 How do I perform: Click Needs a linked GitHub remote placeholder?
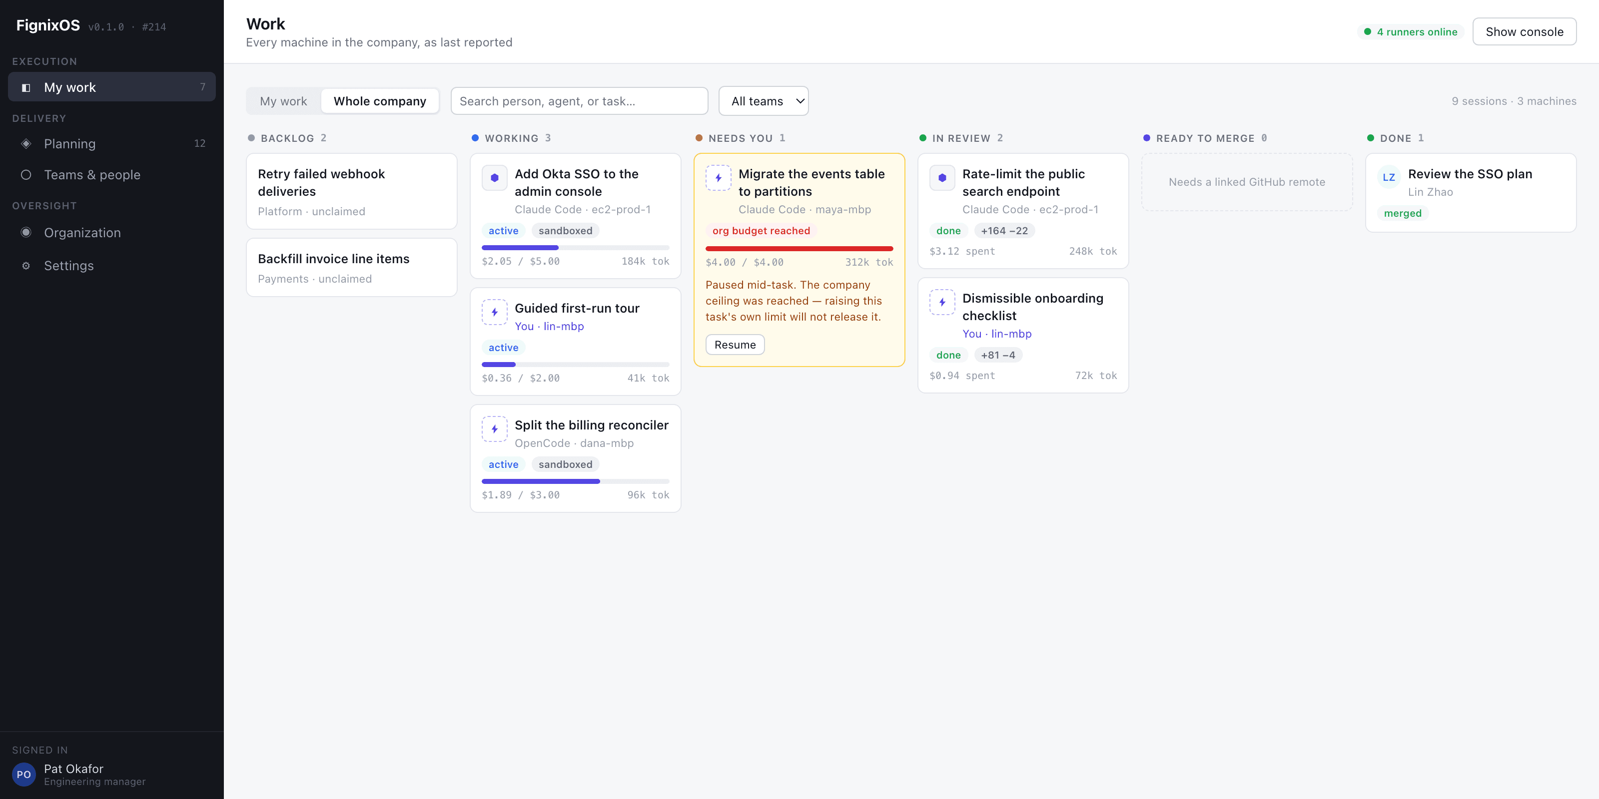pos(1246,182)
